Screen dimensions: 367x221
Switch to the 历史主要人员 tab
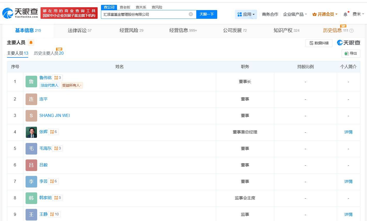pos(49,53)
